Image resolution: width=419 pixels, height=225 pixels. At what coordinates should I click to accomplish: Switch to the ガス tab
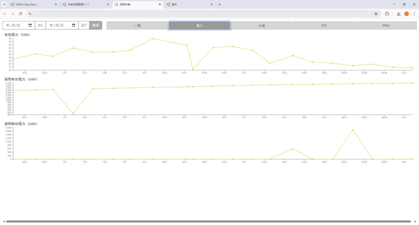pos(324,26)
